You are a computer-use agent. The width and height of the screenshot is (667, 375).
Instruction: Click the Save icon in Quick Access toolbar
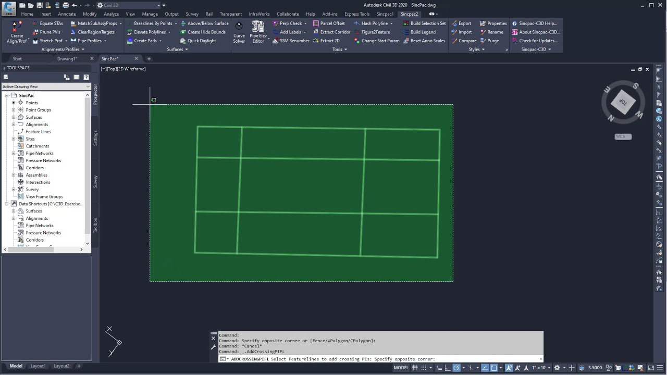coord(39,5)
